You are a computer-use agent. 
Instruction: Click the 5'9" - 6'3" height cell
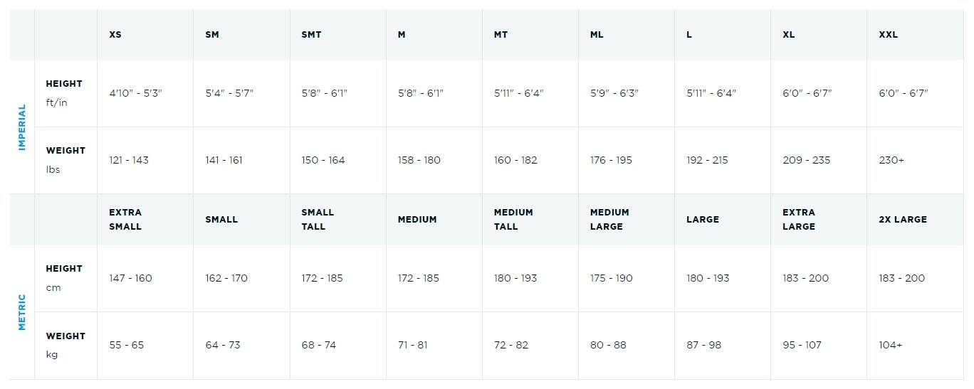click(614, 93)
